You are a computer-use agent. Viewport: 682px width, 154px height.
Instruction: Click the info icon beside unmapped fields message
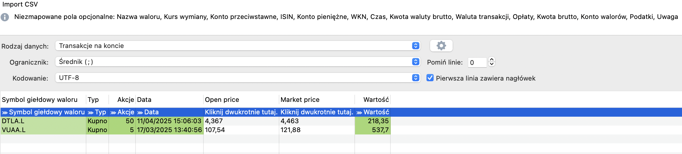point(5,17)
